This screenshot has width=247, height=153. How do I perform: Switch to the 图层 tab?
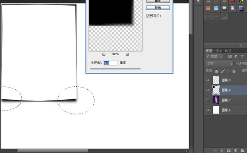pos(209,51)
